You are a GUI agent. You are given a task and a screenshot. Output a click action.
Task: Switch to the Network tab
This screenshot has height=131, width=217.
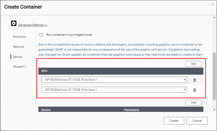point(19,47)
